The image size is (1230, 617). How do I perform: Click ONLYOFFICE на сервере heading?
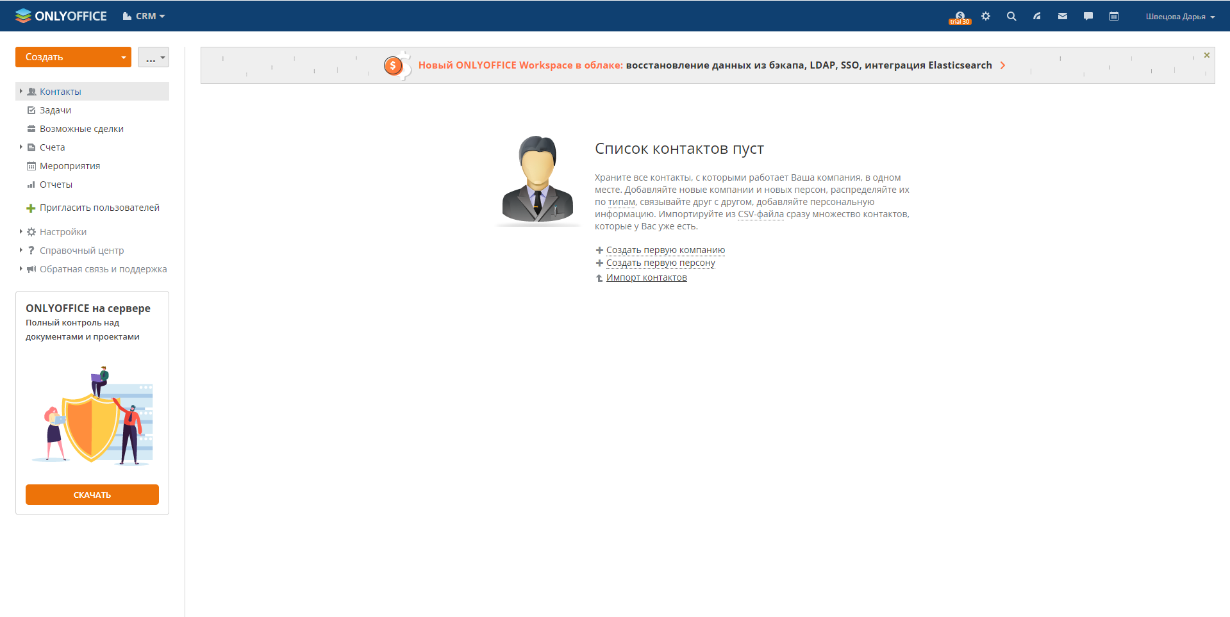[88, 308]
